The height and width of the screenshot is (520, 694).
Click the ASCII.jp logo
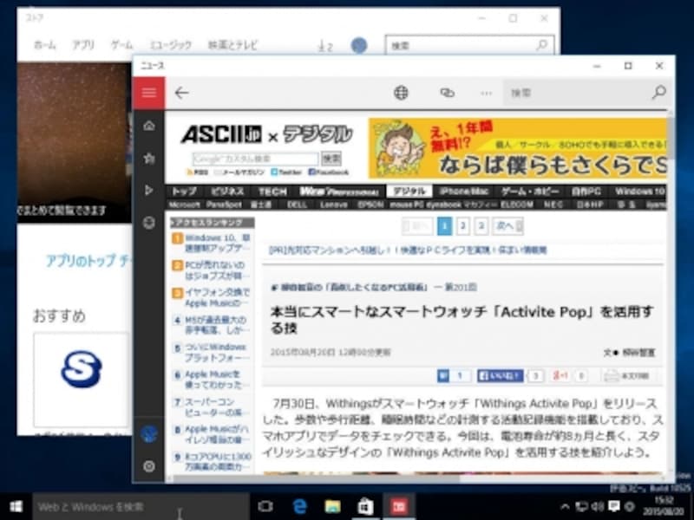pos(221,134)
